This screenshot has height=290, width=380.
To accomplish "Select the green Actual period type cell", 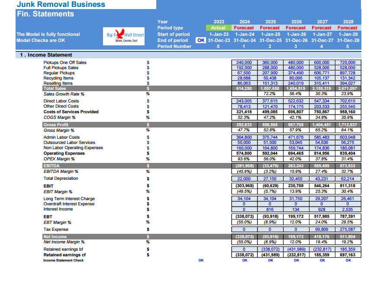I will click(218, 28).
